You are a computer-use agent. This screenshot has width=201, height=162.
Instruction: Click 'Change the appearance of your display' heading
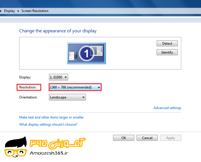[x=58, y=31]
